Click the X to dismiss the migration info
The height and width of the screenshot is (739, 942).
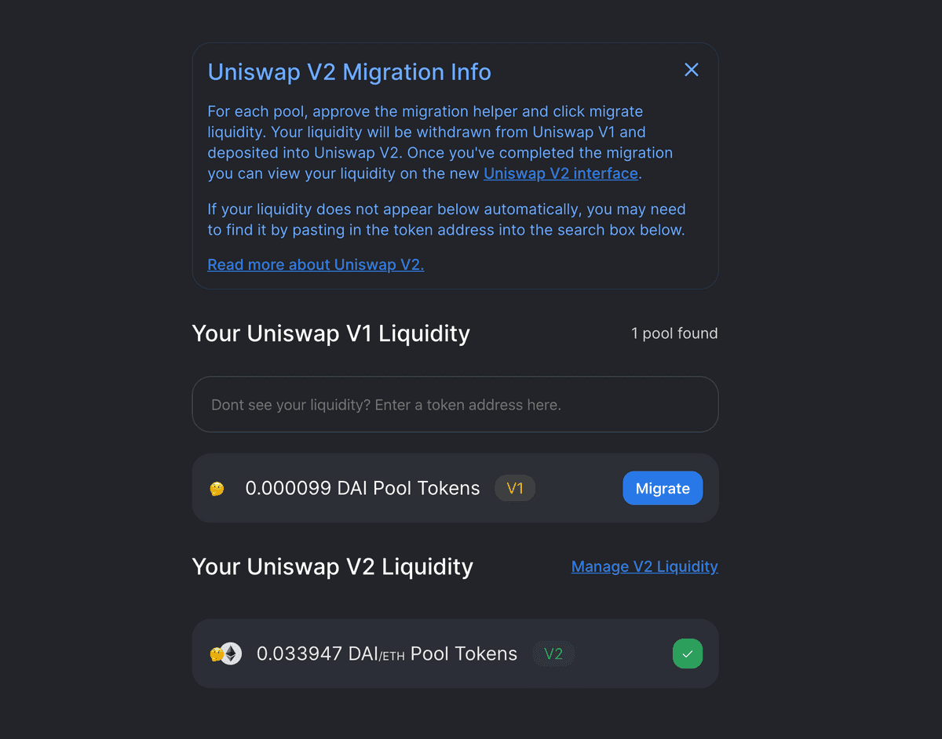(x=692, y=70)
